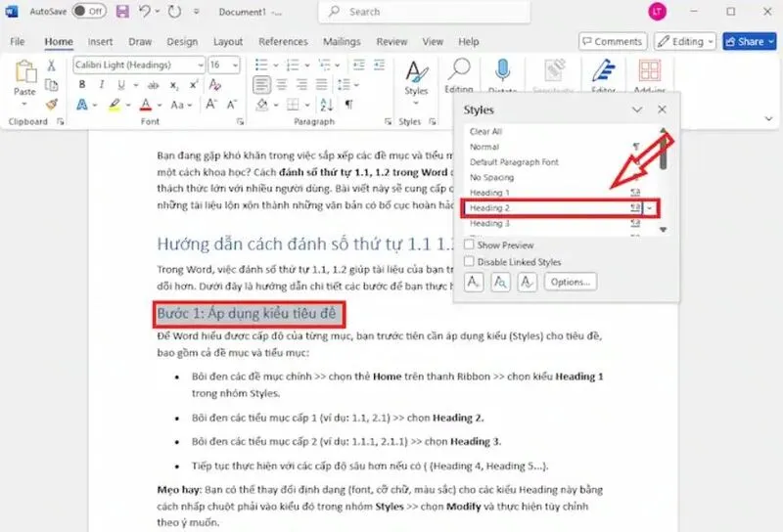Apply Subscript formatting
Screen dimensions: 783x532
pyautogui.click(x=174, y=85)
